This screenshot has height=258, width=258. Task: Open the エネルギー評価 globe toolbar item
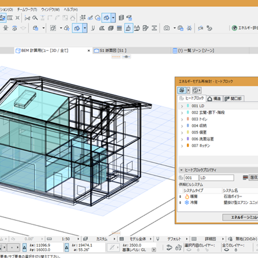pos(245,28)
